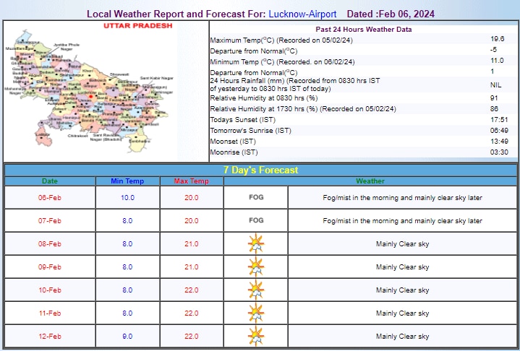The width and height of the screenshot is (520, 351).
Task: Click 06-Feb fog/mist weather description
Action: 402,198
